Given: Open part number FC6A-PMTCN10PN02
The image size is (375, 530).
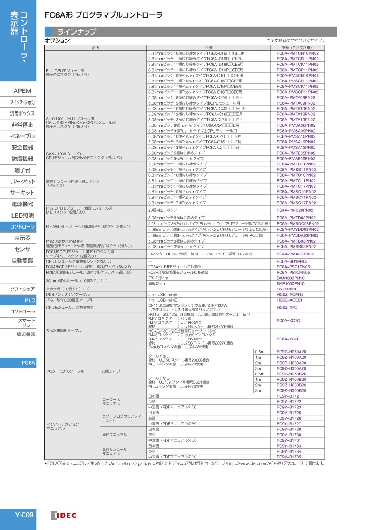Looking at the screenshot, I should [x=297, y=53].
